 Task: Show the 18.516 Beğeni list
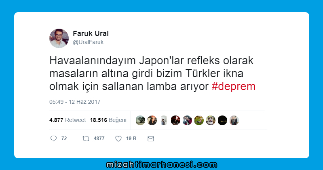pos(108,120)
